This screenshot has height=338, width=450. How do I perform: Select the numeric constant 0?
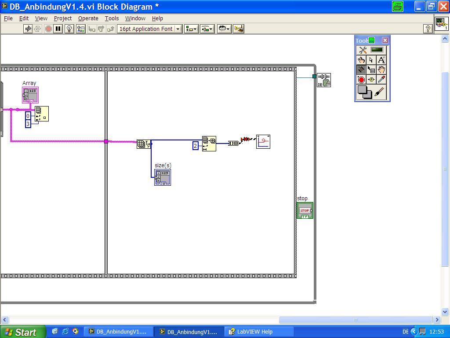pos(28,116)
